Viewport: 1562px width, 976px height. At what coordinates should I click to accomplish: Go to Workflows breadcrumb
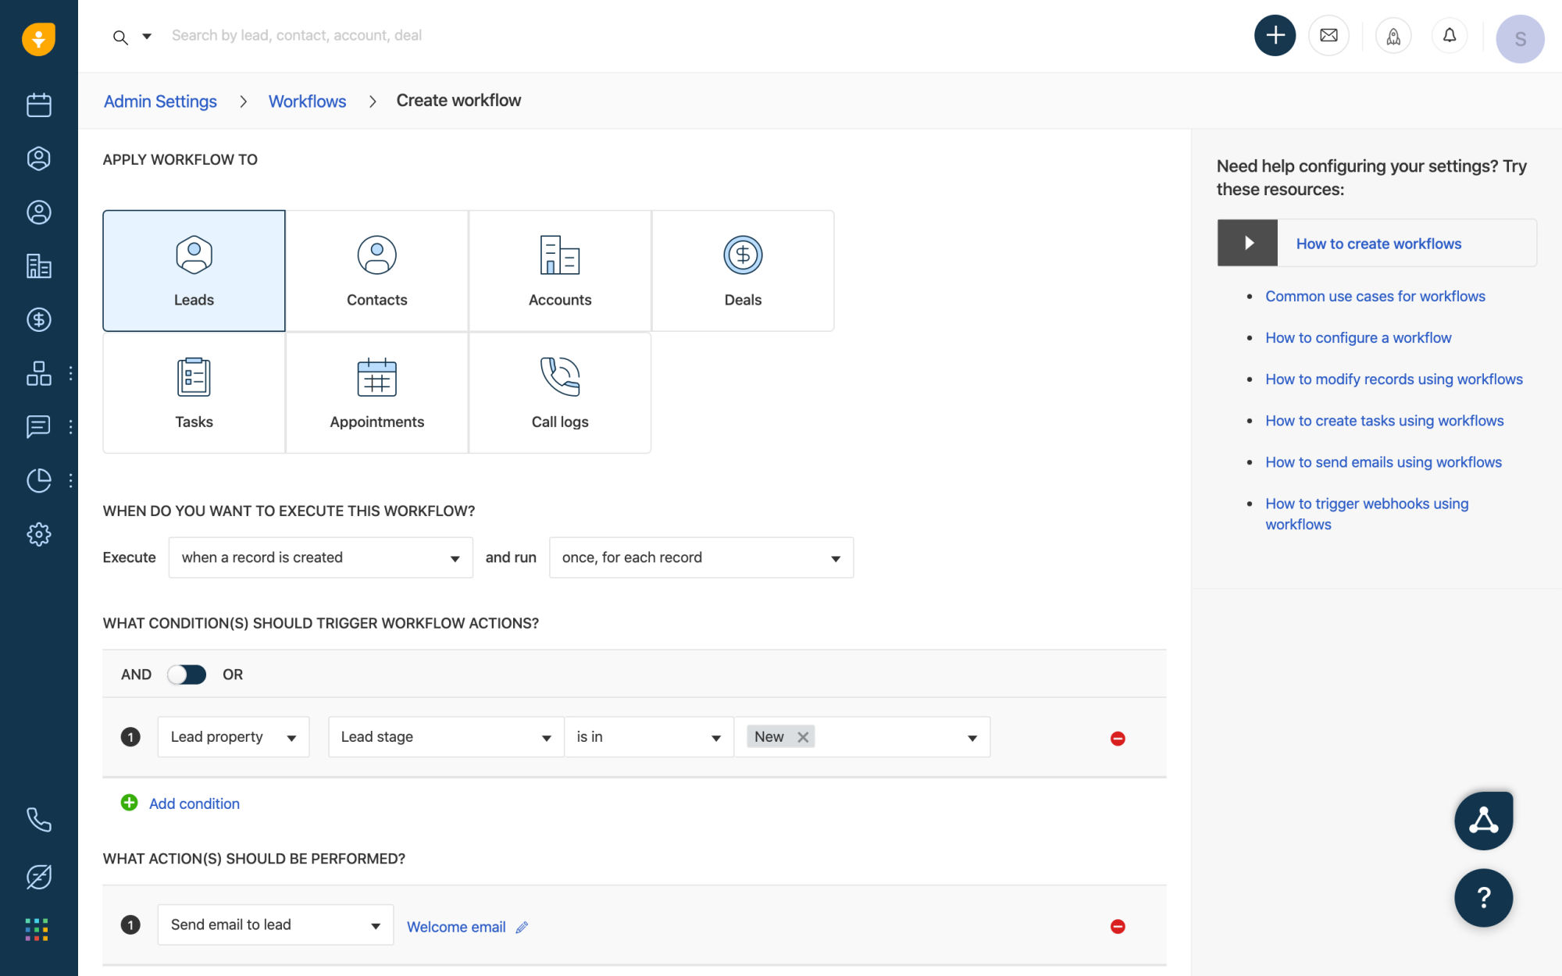[307, 102]
